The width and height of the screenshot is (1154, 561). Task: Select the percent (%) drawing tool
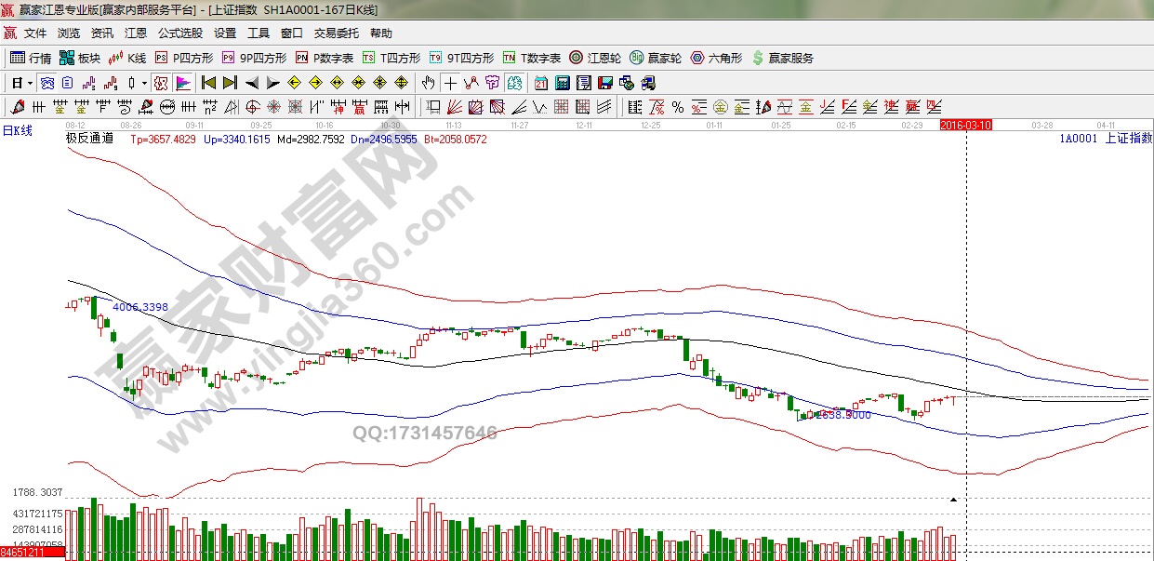[x=678, y=107]
